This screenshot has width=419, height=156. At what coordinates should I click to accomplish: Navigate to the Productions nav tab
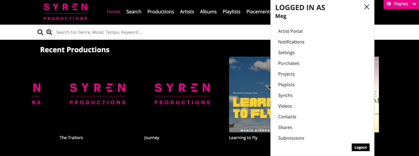click(161, 12)
